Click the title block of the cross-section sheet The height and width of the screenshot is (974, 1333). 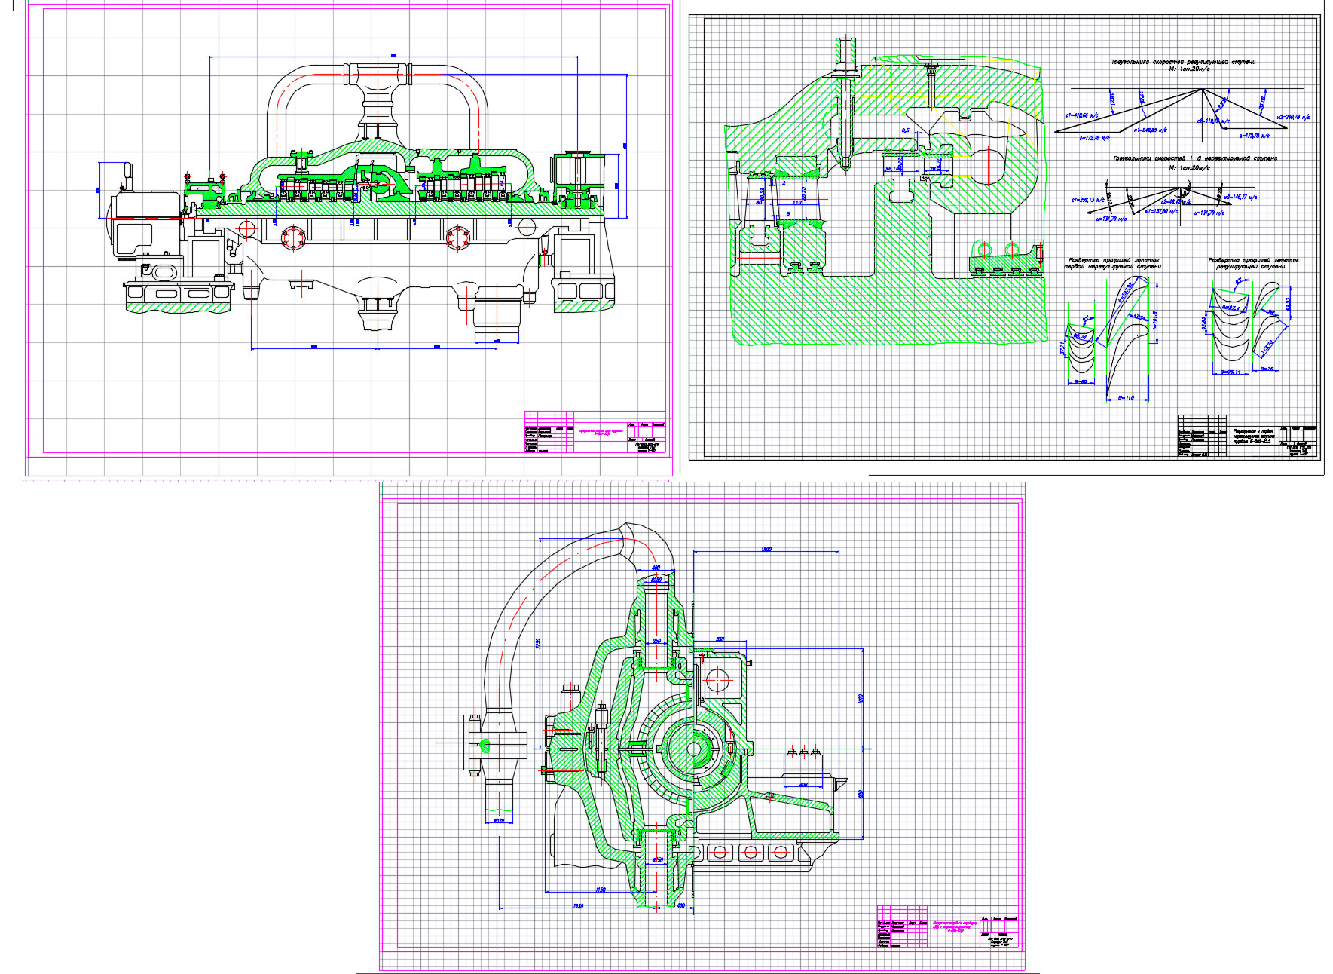click(x=948, y=926)
